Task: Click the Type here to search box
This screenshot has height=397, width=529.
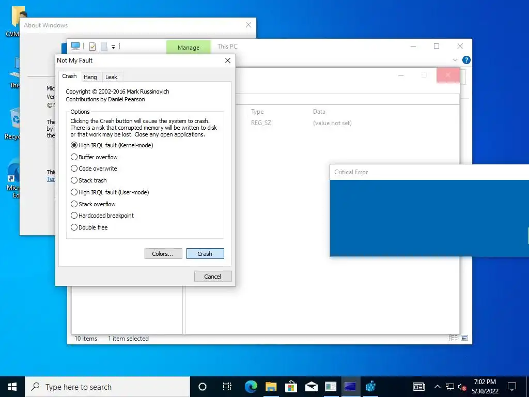Action: pos(107,387)
